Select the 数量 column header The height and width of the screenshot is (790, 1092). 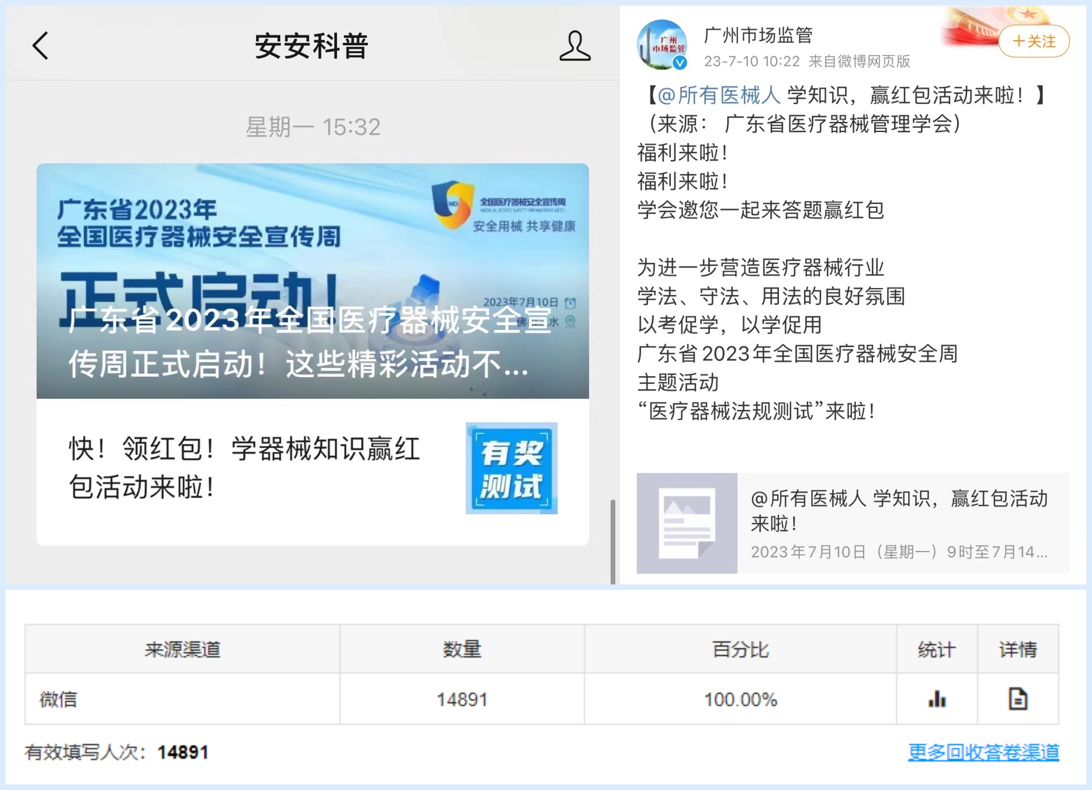[462, 649]
